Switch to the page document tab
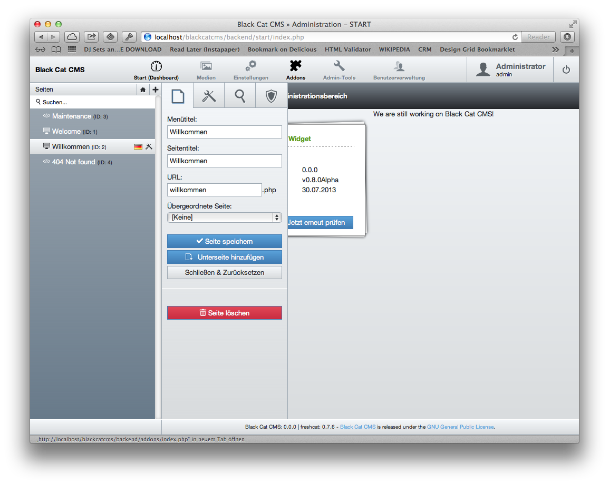Screen dimensions: 609x485 pos(178,96)
